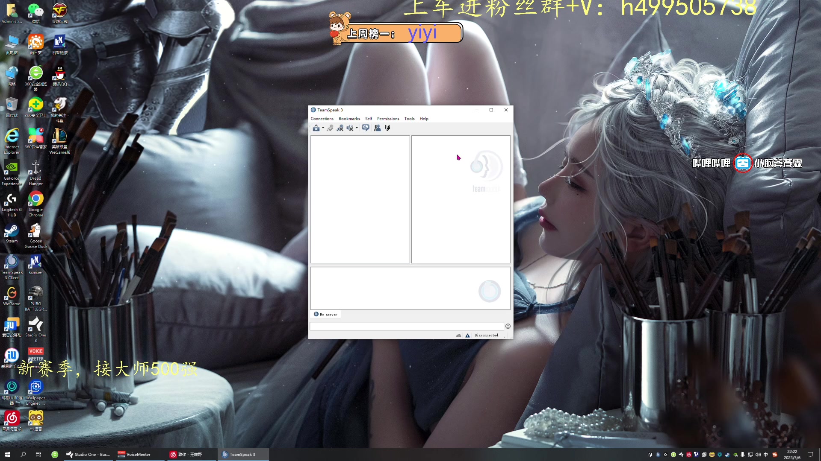The image size is (821, 461).
Task: Open the WeChat desktop shortcut
Action: coord(36,13)
